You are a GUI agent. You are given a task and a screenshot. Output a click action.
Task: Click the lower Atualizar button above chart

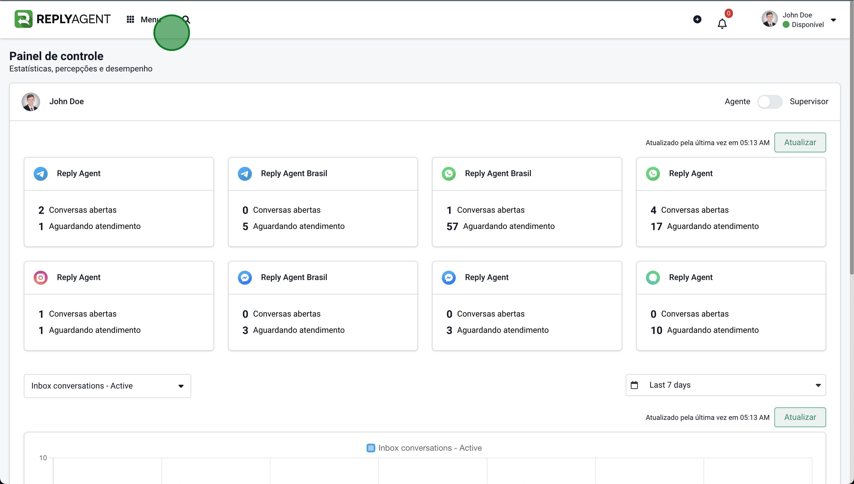pyautogui.click(x=800, y=417)
